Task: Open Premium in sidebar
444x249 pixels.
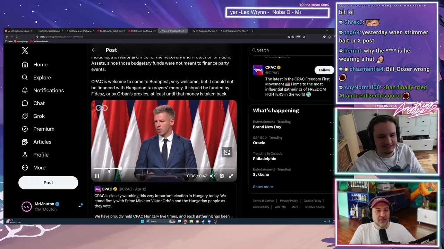Action: point(38,129)
